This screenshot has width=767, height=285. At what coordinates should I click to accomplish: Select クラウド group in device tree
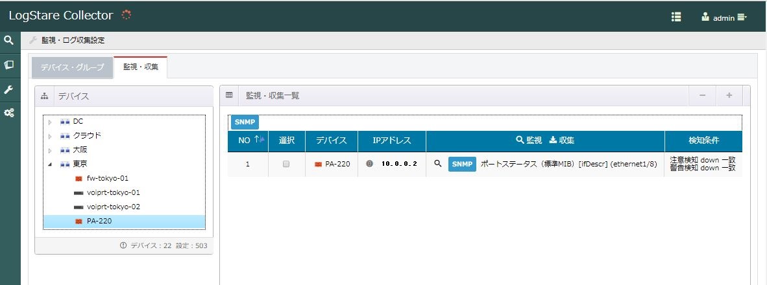[x=87, y=135]
